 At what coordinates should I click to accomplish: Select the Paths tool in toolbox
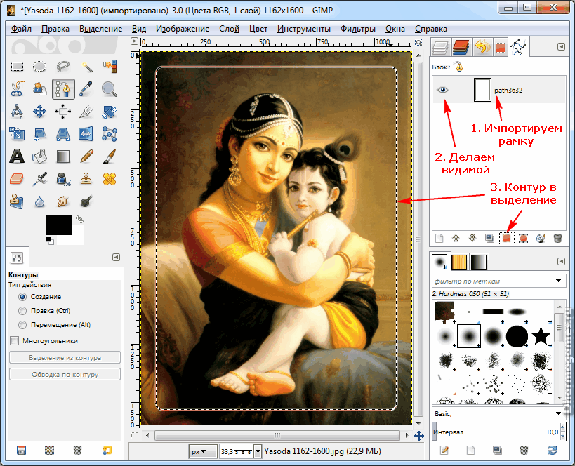point(63,88)
